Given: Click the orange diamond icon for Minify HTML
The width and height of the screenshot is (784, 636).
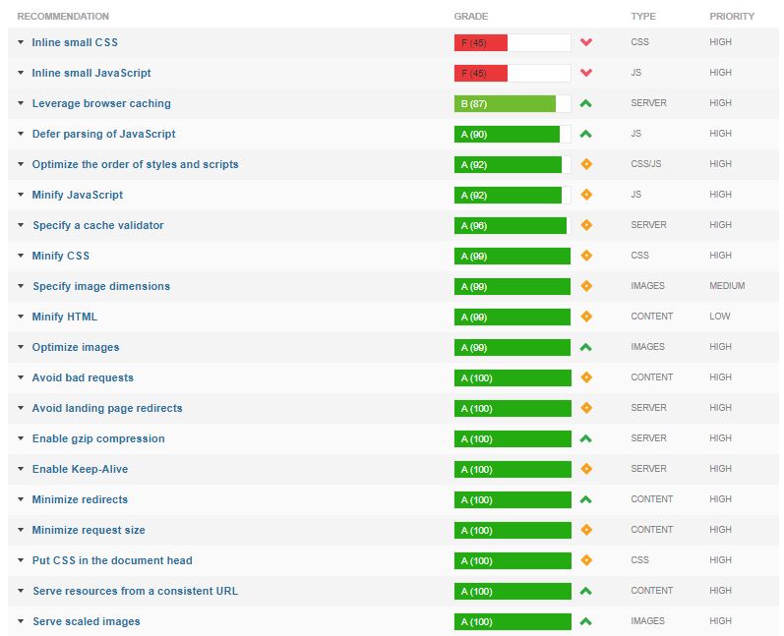Looking at the screenshot, I should [586, 317].
